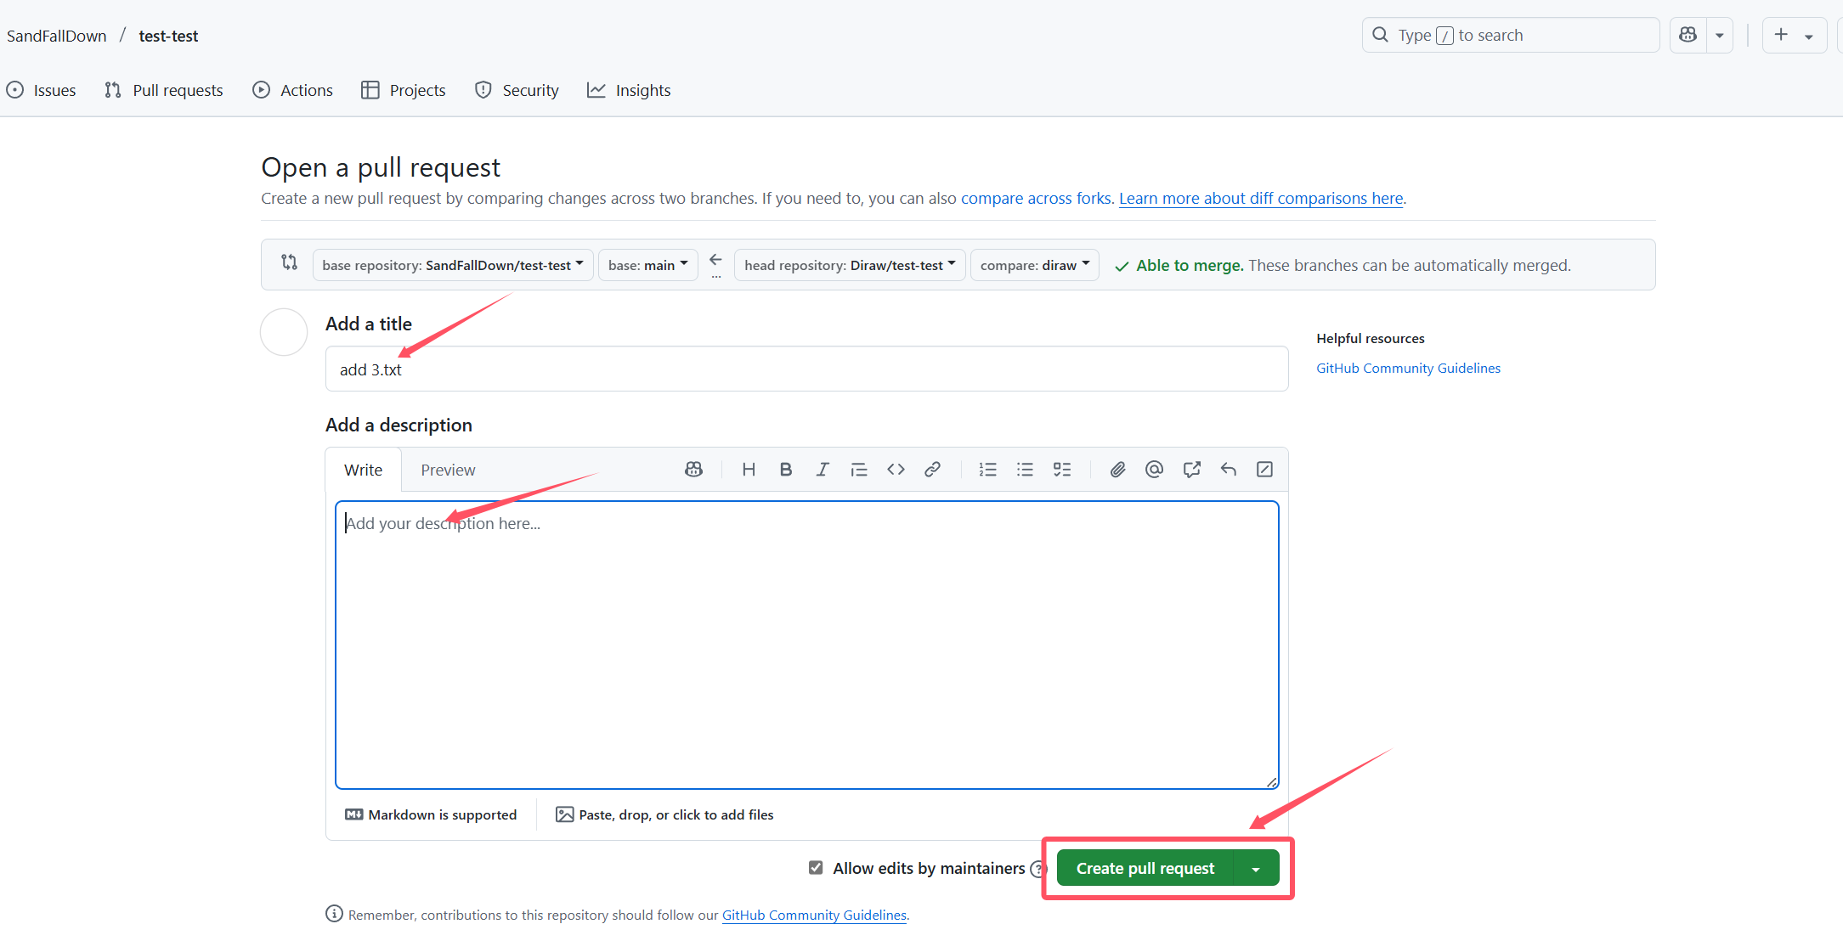The image size is (1843, 941).
Task: Click the attach files paperclip icon
Action: [1117, 470]
